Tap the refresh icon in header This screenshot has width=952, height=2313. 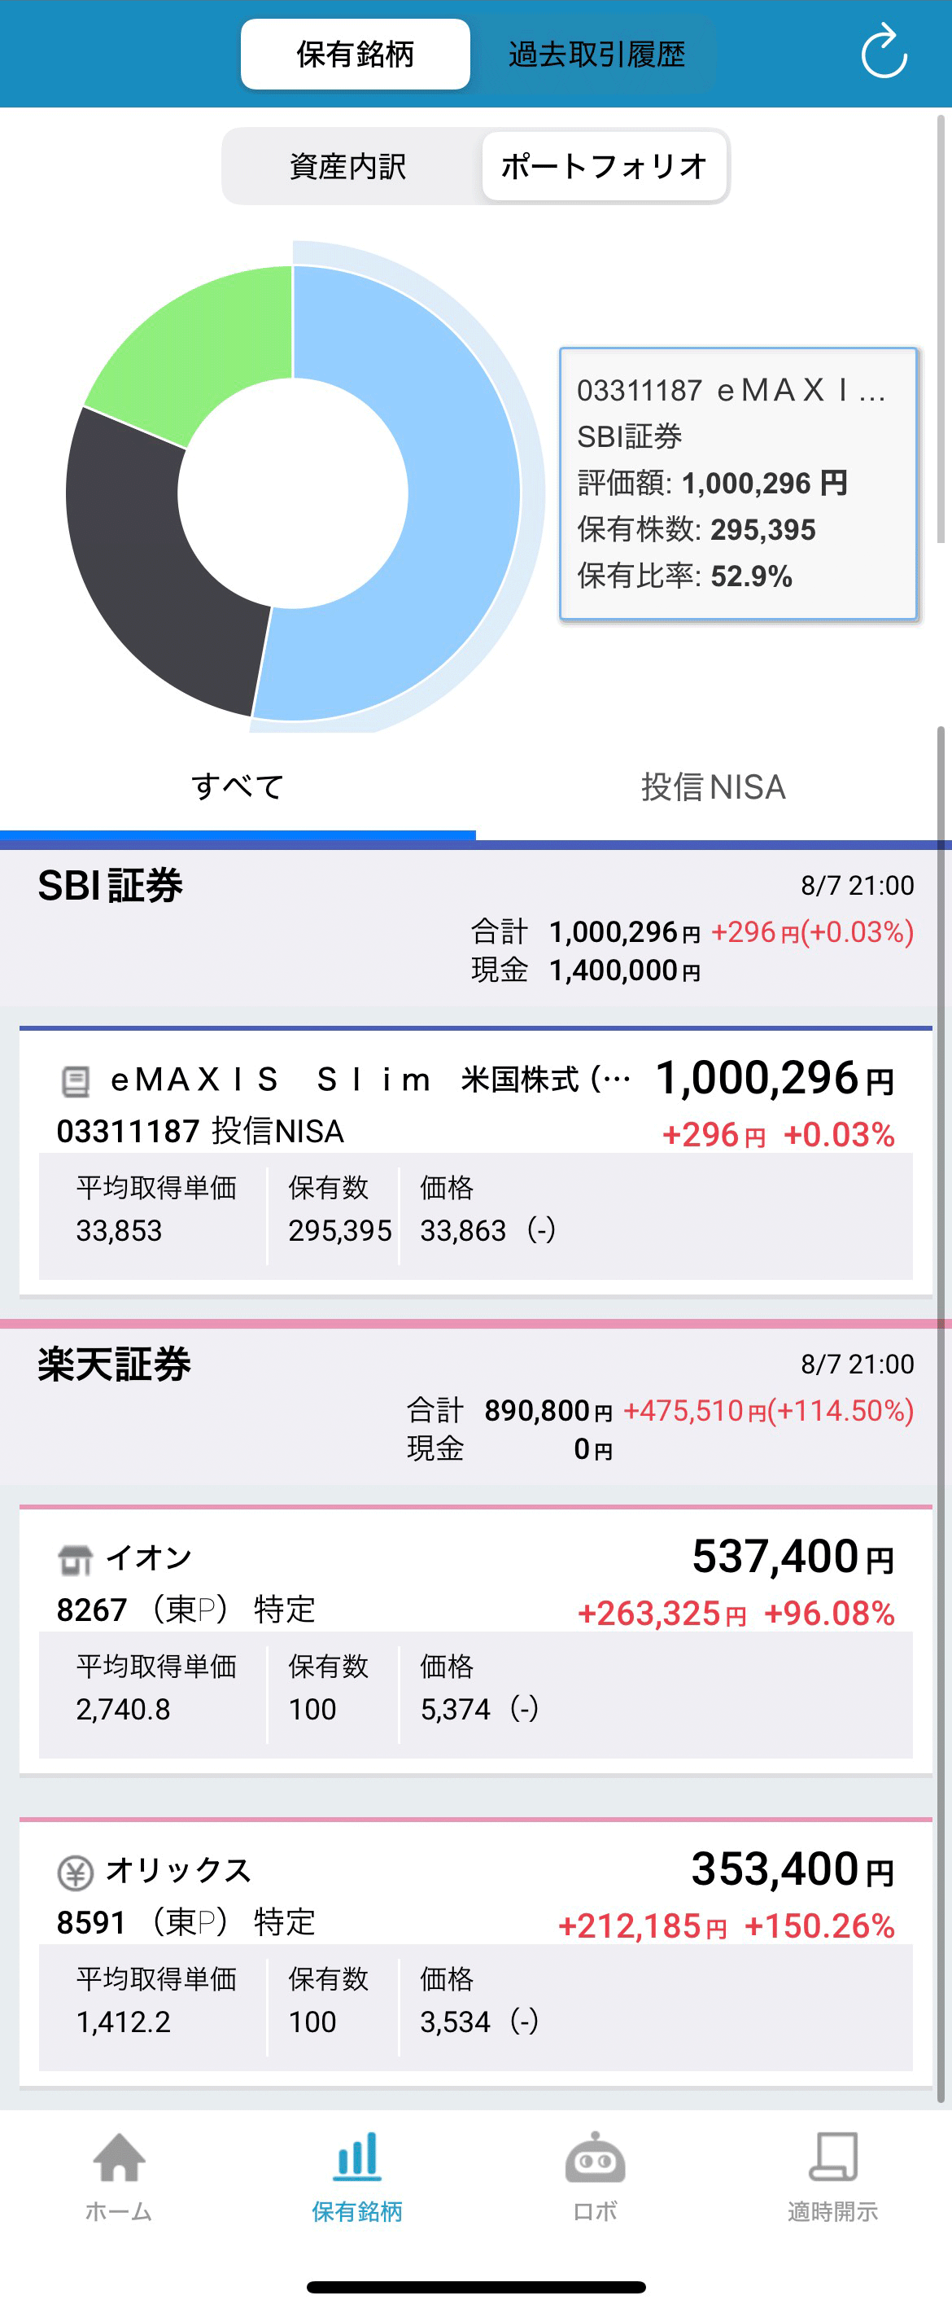tap(884, 52)
